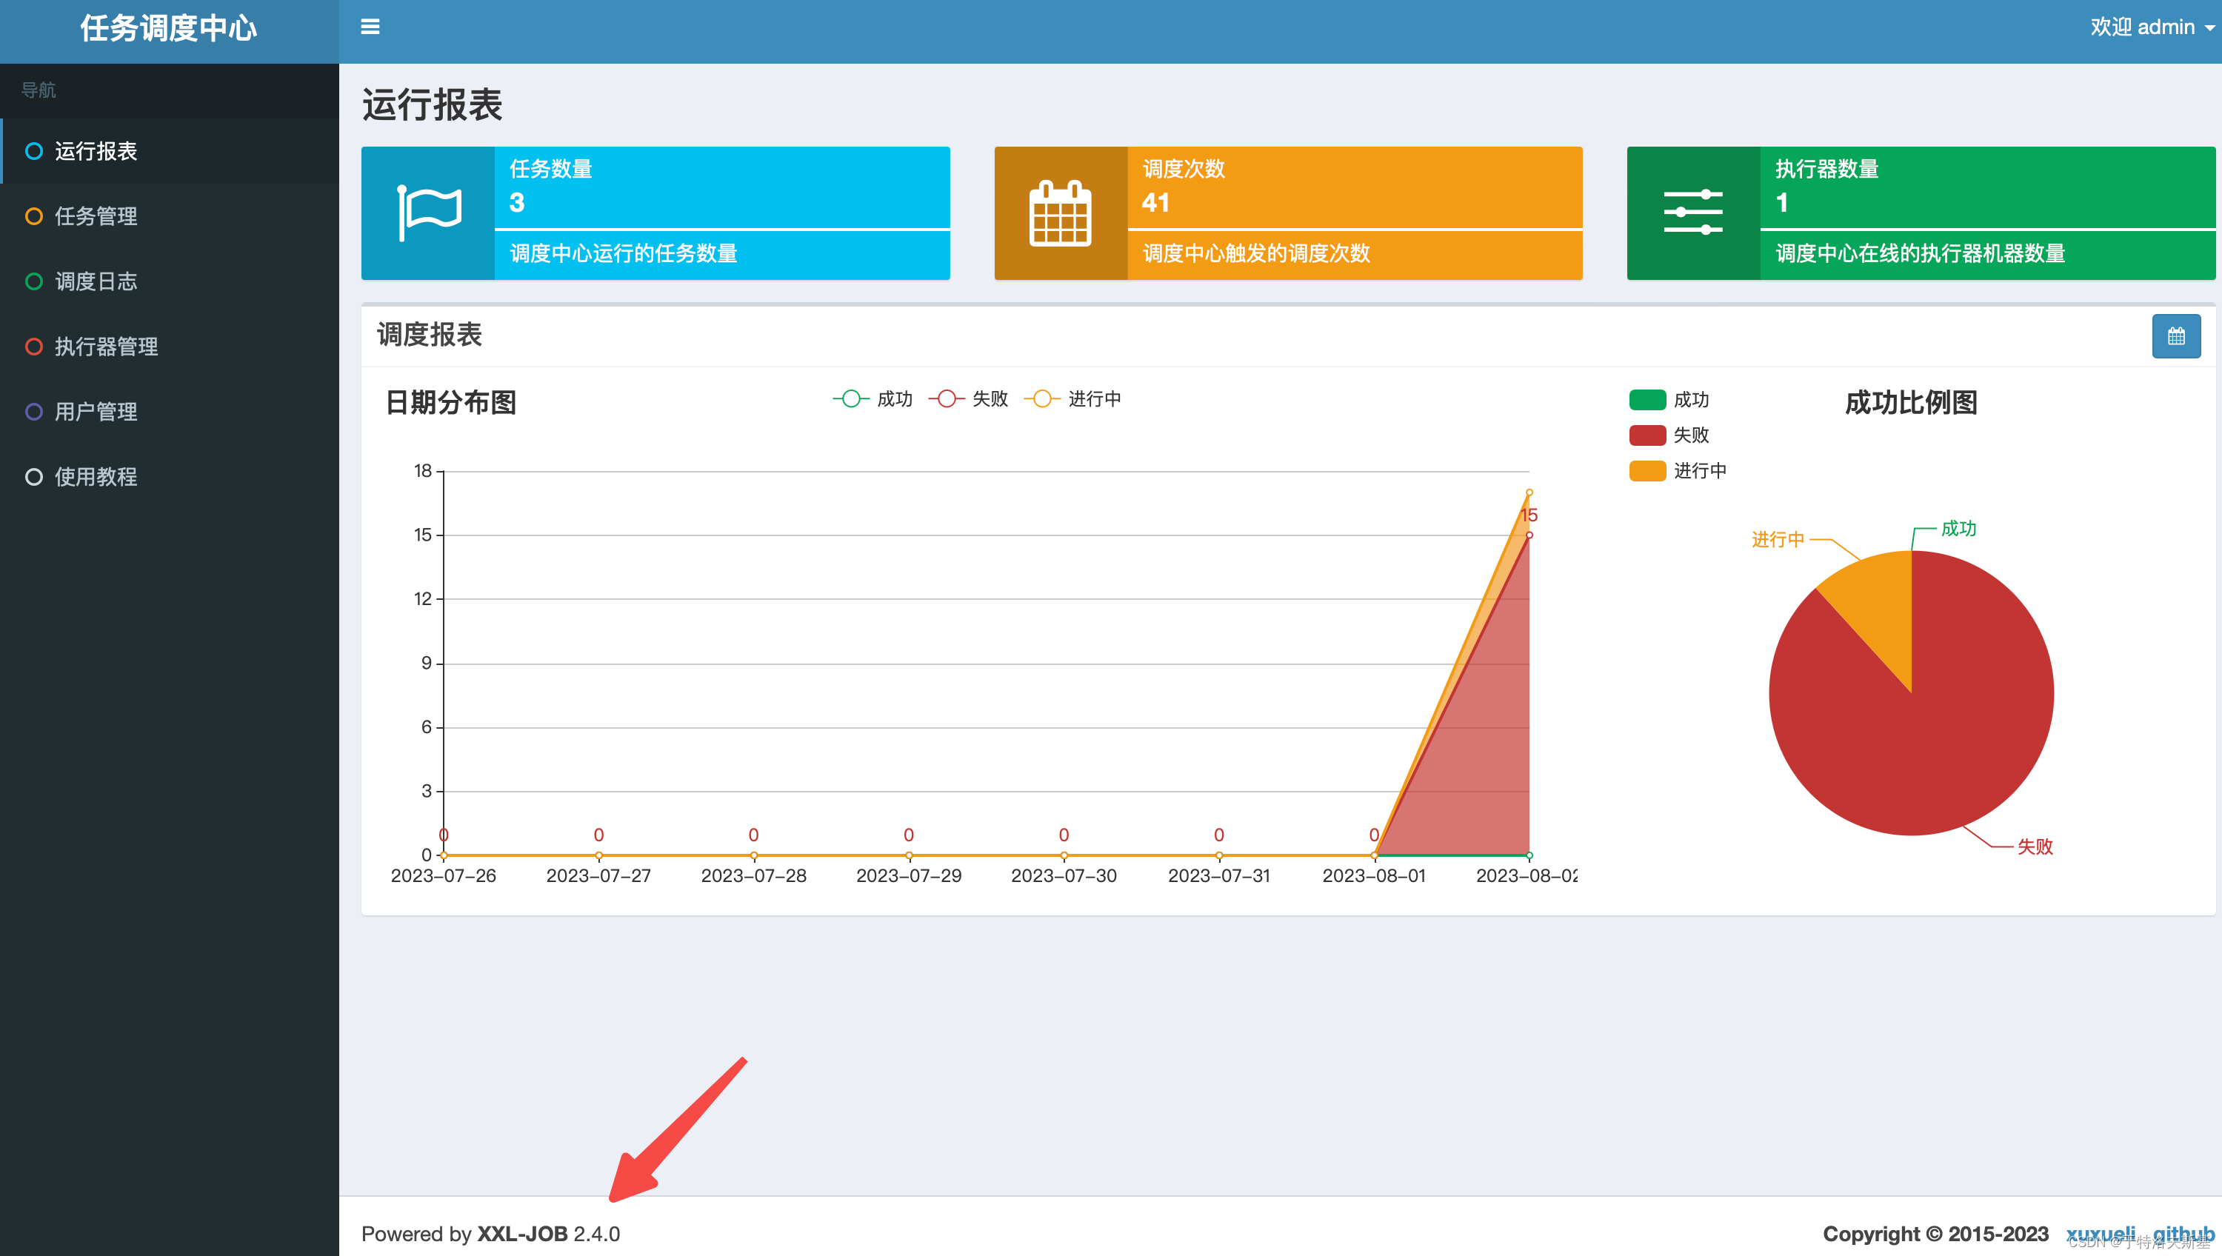Screen dimensions: 2222x1256
Task: Click the sliders icon on executor count card
Action: coord(1692,213)
